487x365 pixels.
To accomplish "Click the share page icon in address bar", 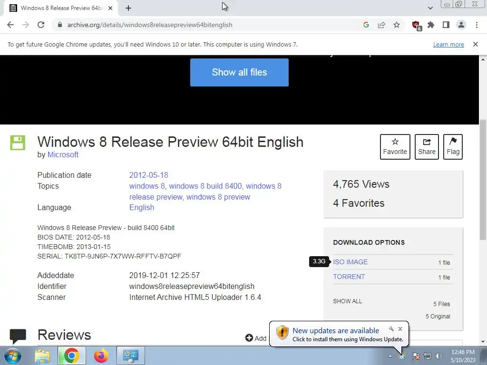I will pos(381,25).
